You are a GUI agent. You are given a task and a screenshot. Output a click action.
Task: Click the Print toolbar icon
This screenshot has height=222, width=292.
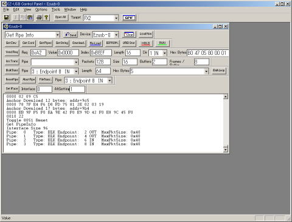(40, 18)
